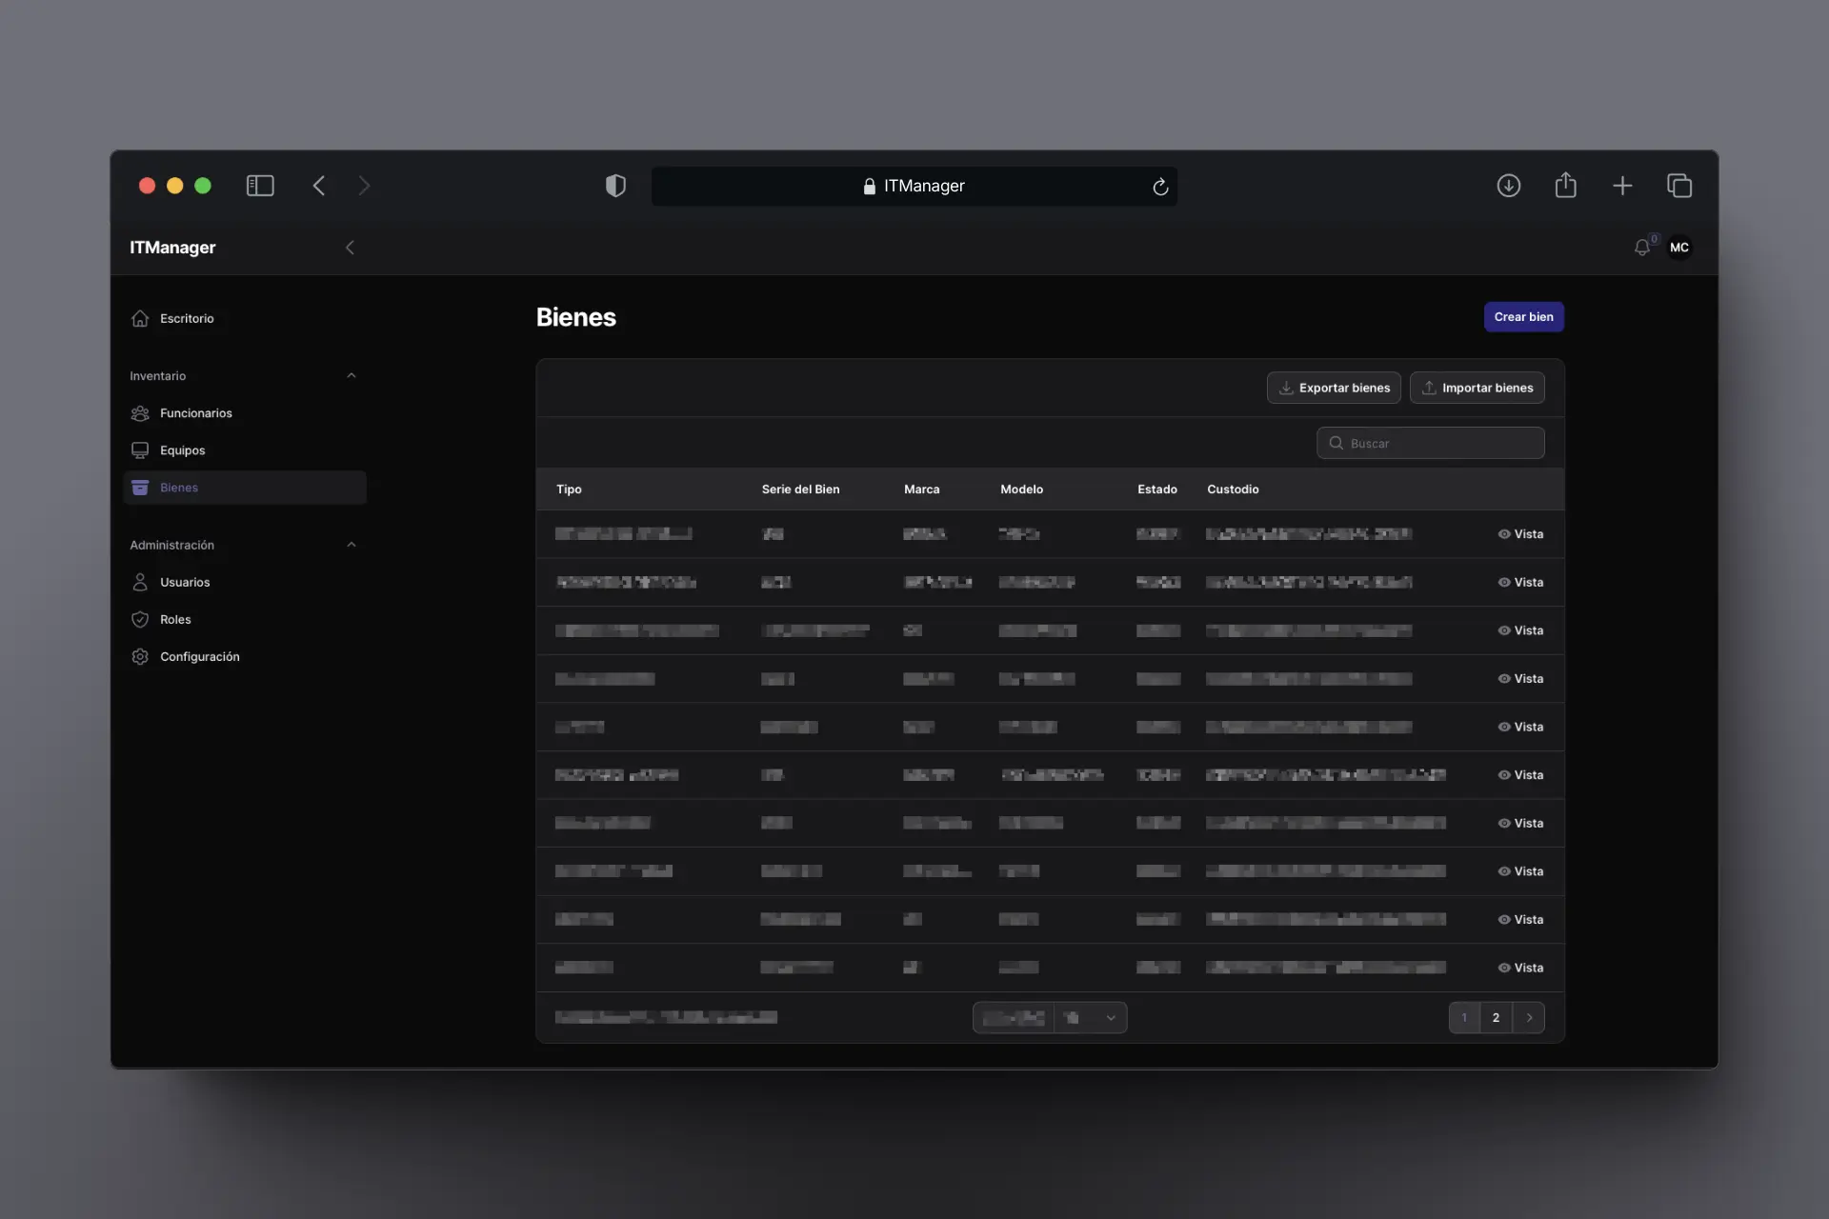Image resolution: width=1829 pixels, height=1219 pixels.
Task: Click the privacy shield icon
Action: [x=615, y=186]
